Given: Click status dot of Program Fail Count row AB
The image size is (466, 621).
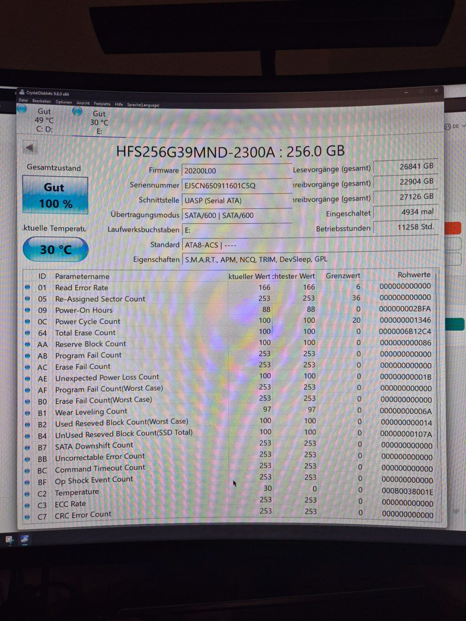Looking at the screenshot, I should (x=27, y=356).
